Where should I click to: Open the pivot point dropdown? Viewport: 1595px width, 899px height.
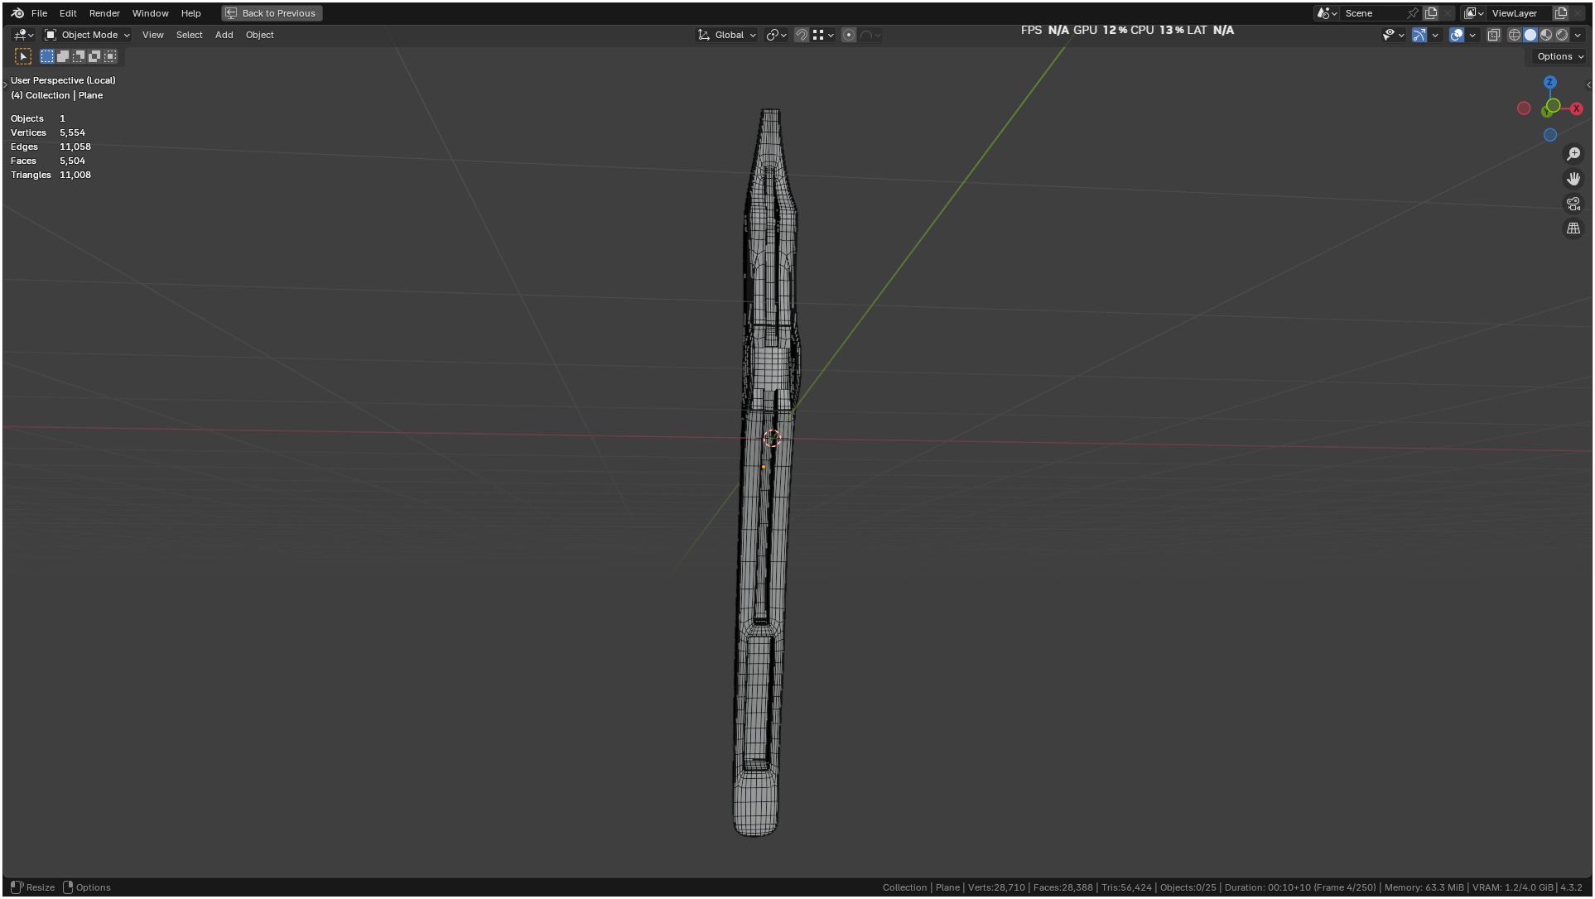pos(776,35)
